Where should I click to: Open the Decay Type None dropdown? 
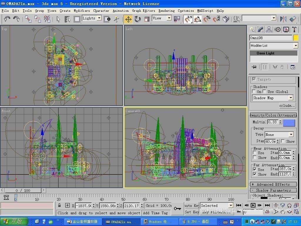click(x=291, y=134)
